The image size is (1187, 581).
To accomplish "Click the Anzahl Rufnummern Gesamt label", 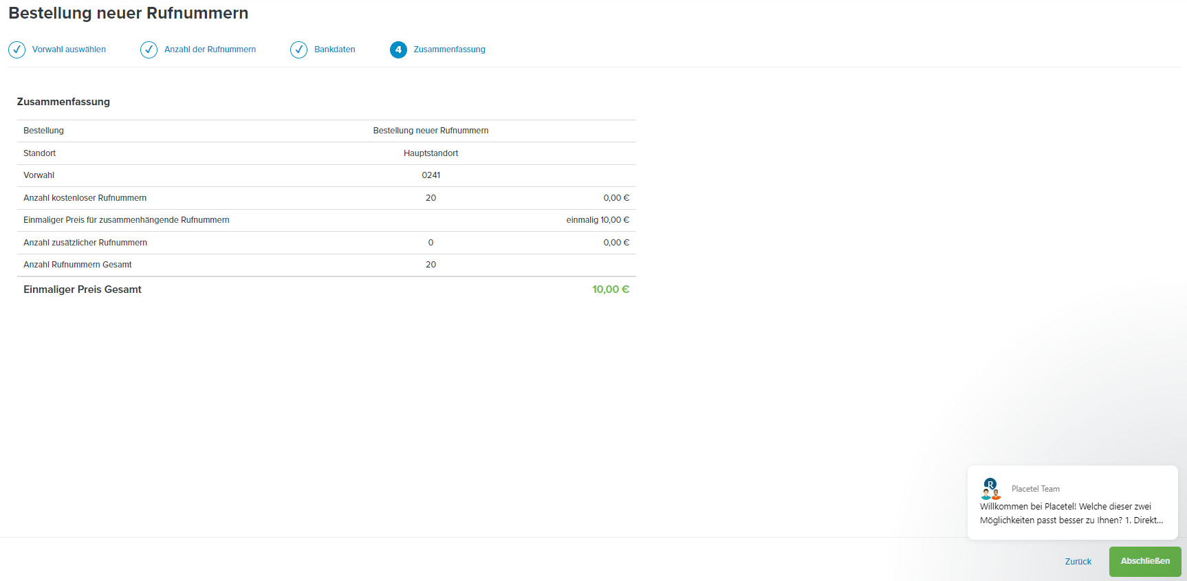I will 78,265.
